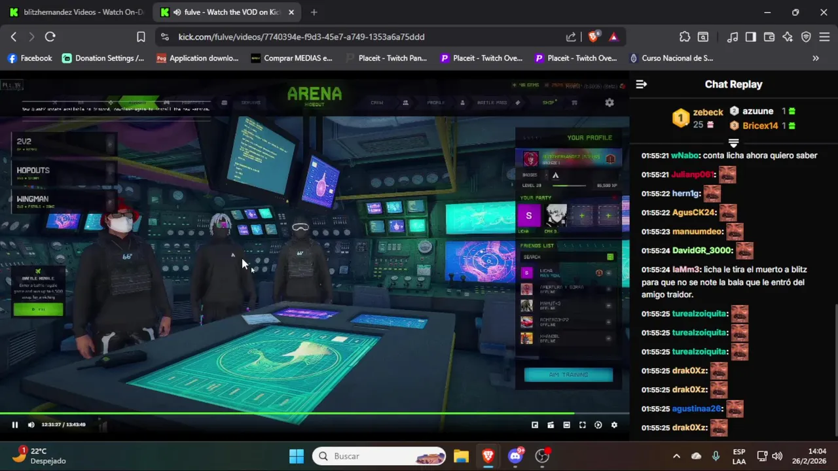Open Brave Shields lion icon
Image resolution: width=838 pixels, height=471 pixels.
point(593,37)
